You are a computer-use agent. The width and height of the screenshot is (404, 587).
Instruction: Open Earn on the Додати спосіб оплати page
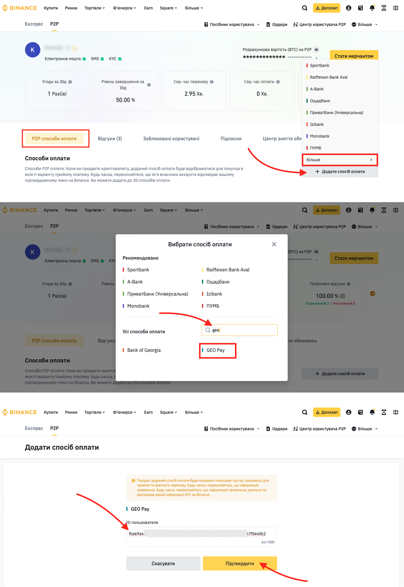click(x=148, y=412)
